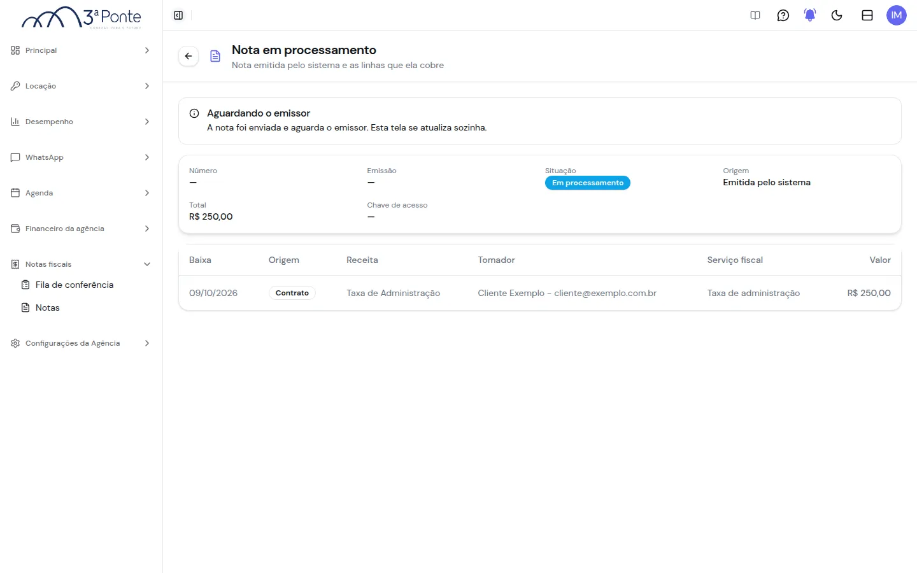The height and width of the screenshot is (573, 917).
Task: Toggle dark mode moon icon
Action: [x=837, y=15]
